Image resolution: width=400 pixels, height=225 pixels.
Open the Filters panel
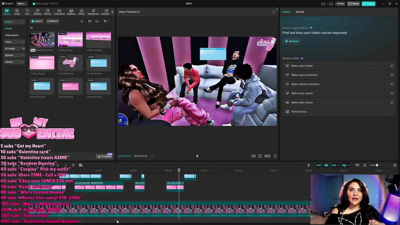82,12
